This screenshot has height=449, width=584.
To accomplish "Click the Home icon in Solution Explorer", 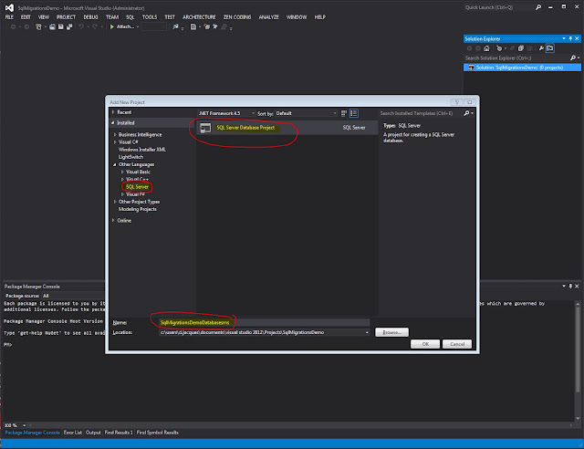I will [486, 48].
